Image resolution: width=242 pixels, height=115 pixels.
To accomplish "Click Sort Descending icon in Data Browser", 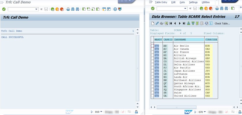I will point(193,23).
